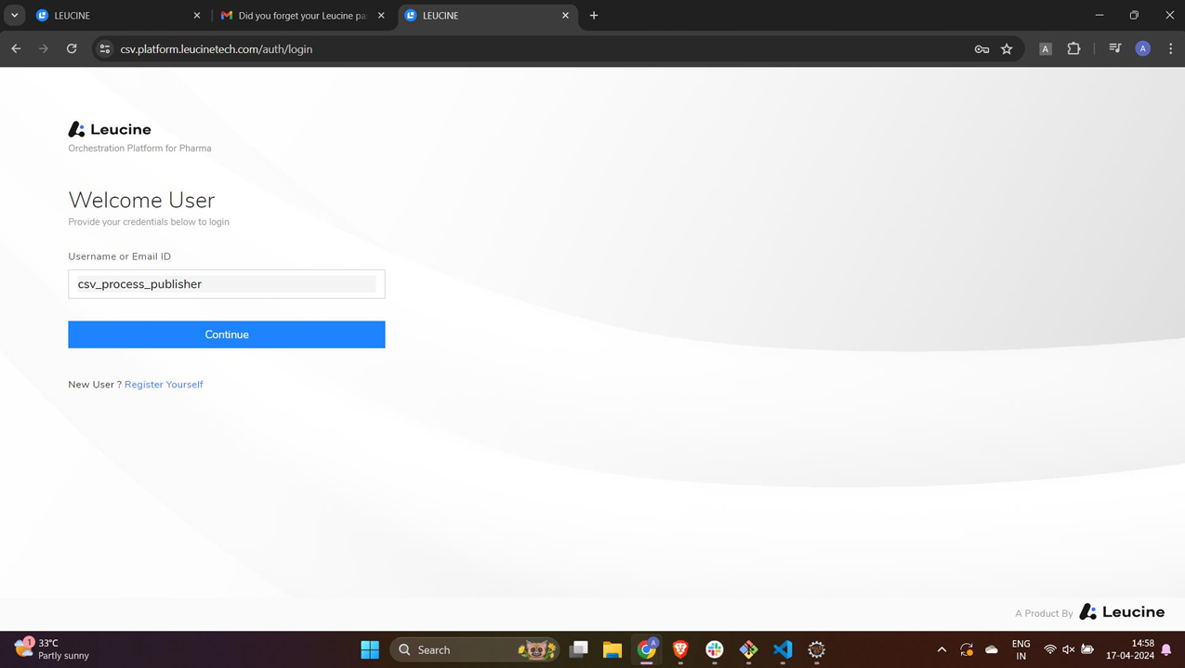The image size is (1185, 668).
Task: Go back to the previous page
Action: point(16,49)
